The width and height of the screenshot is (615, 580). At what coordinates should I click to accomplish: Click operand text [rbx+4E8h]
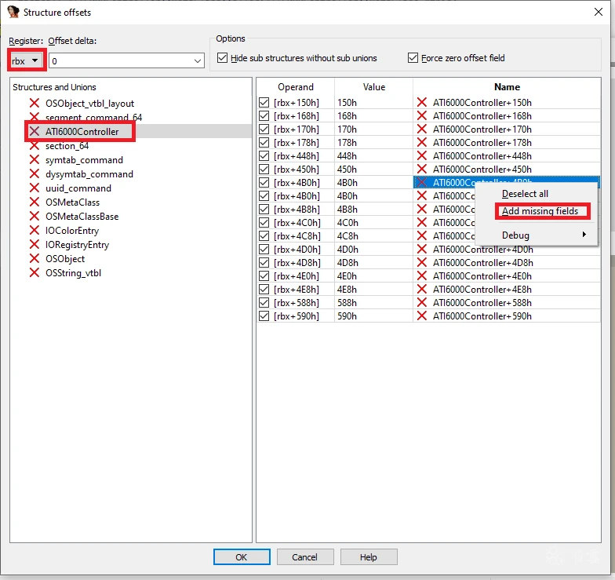pyautogui.click(x=297, y=289)
